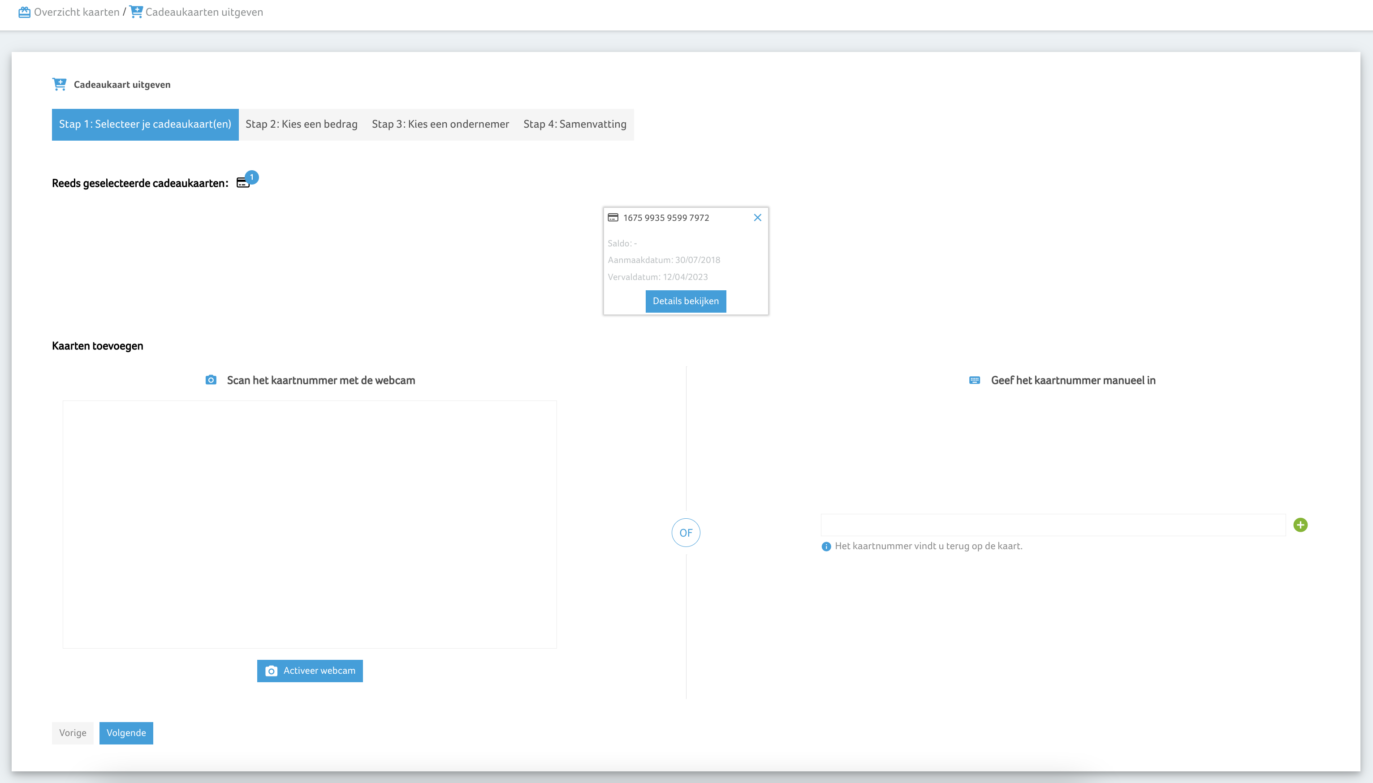This screenshot has width=1373, height=783.
Task: Click the cart icon next to Cadeaukaart uitgeven heading
Action: (59, 84)
